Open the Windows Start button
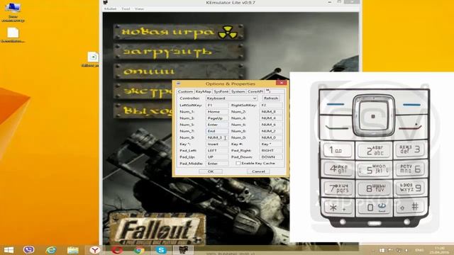Screen dimensions: 454x255 (x=9, y=250)
